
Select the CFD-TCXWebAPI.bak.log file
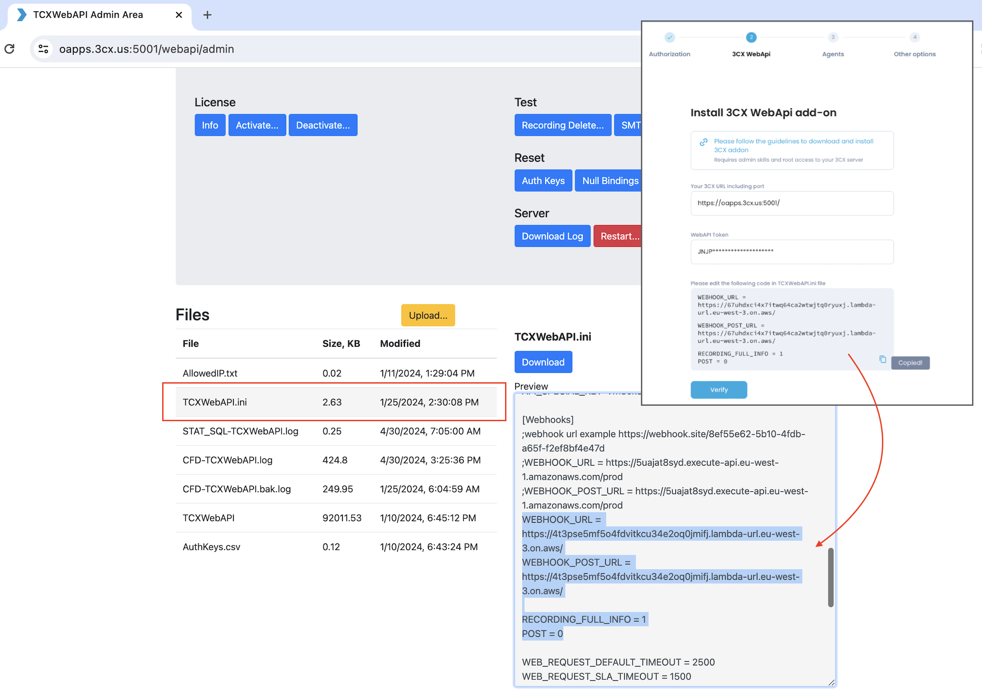[336, 489]
